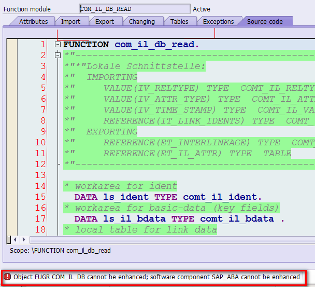Click the '* workarea for ident' comment
Screen dimensions: 315x287
tap(120, 186)
